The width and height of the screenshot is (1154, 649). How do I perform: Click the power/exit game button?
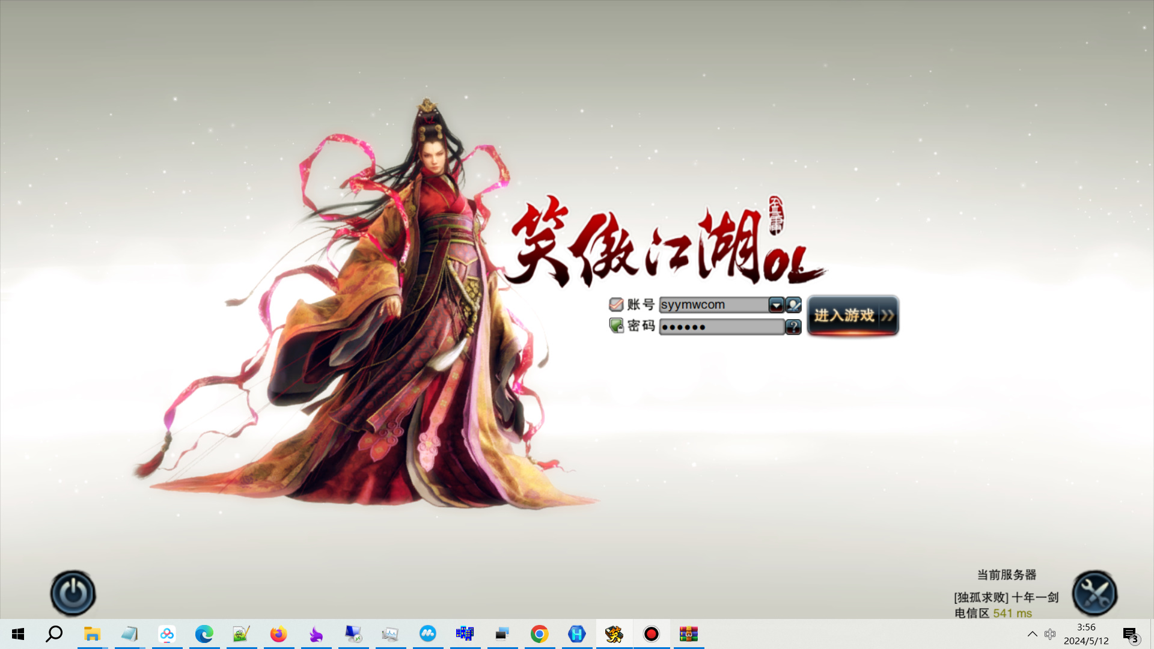(73, 593)
